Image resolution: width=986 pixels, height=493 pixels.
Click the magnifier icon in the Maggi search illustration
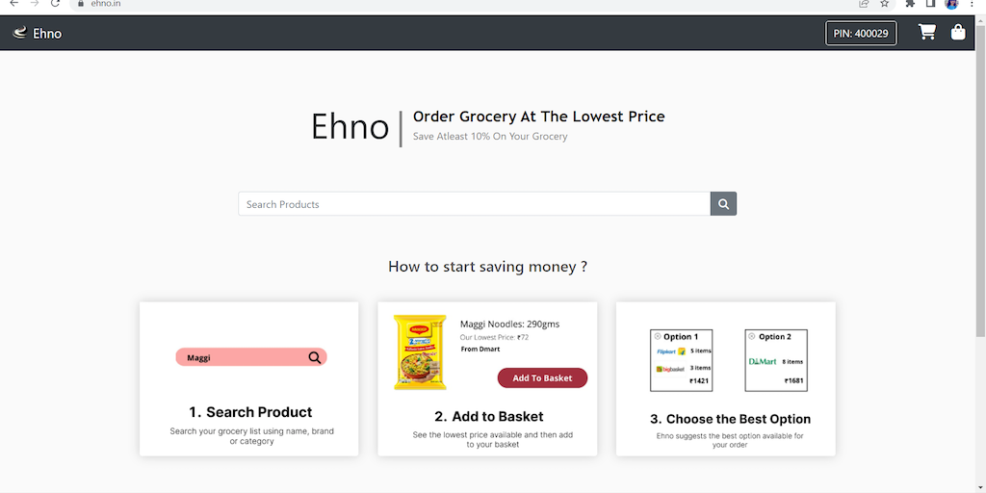[315, 357]
